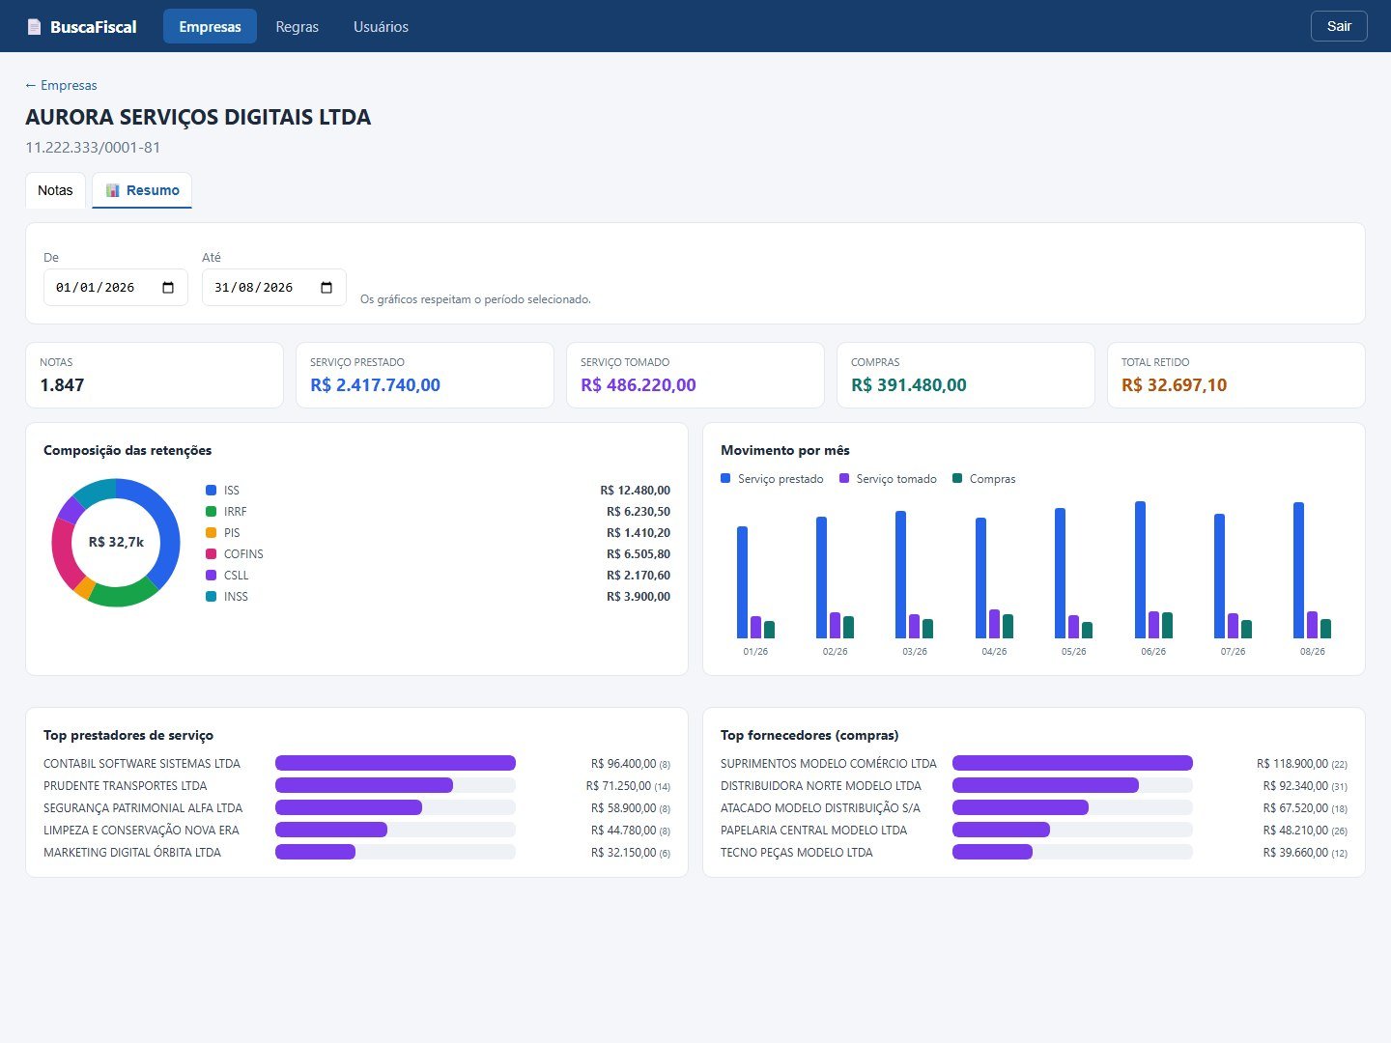Toggle the Serviço tomado series legend
1391x1043 pixels.
(x=888, y=479)
